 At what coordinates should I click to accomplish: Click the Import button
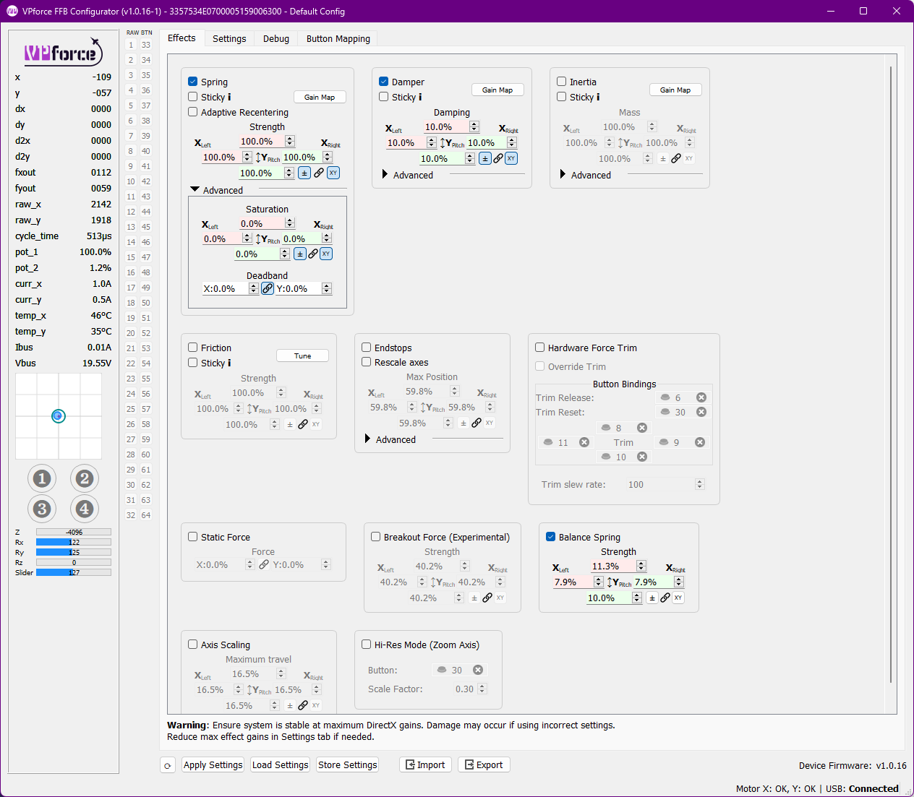[x=425, y=765]
